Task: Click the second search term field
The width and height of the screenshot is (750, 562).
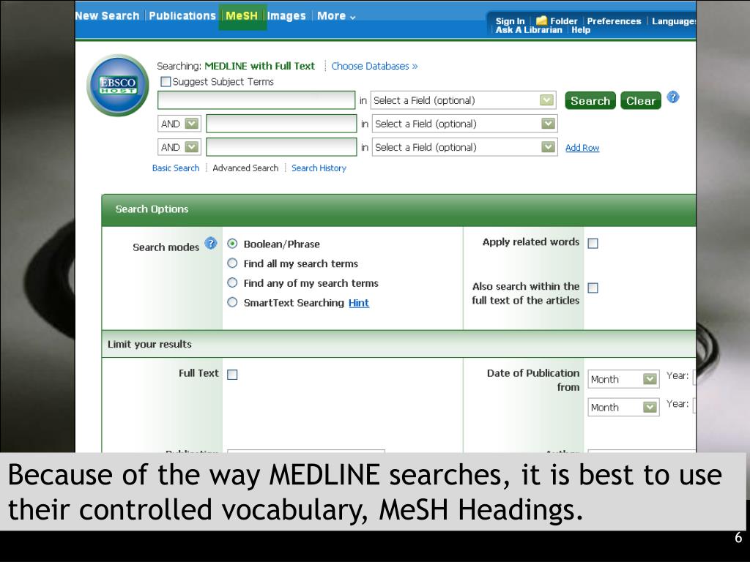Action: pyautogui.click(x=281, y=124)
